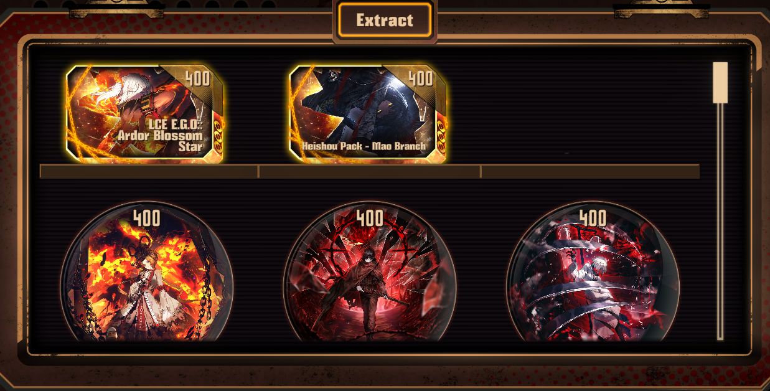Click the 400 cost tag on Heishou Pack card
Screen dimensions: 770x391
pos(420,78)
